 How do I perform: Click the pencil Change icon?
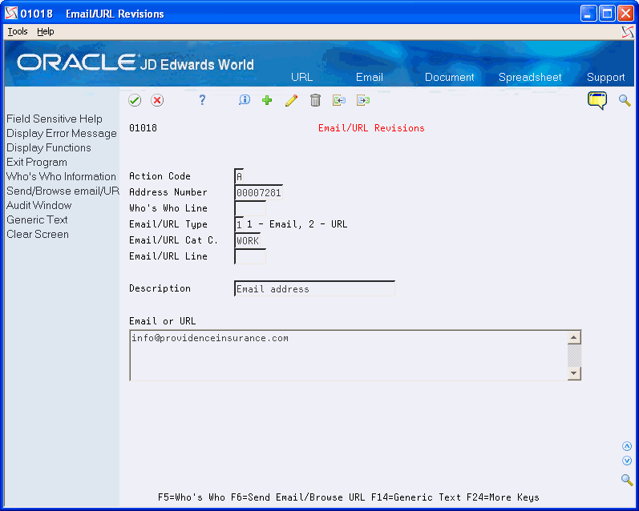(x=291, y=100)
